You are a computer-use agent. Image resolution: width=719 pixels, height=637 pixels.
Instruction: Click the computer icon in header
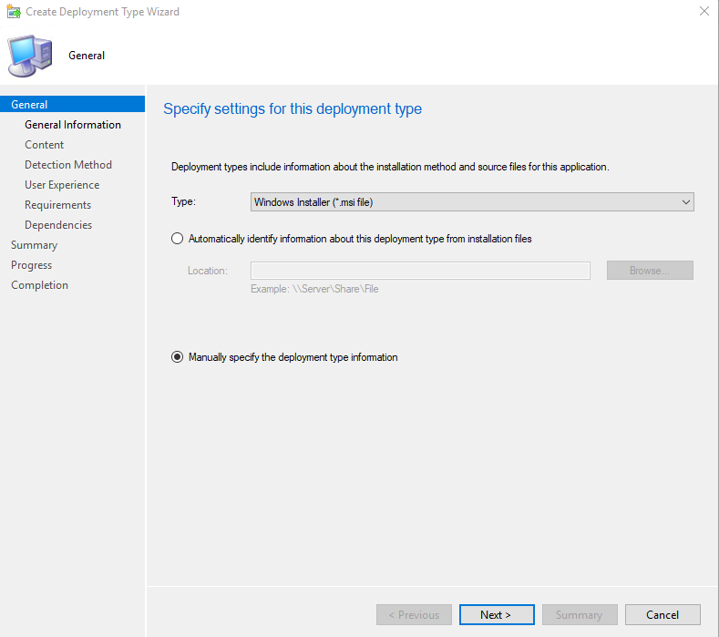pos(30,55)
